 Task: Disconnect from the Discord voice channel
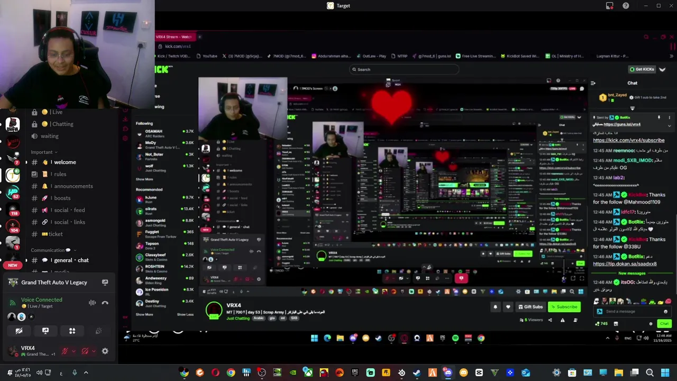tap(105, 303)
